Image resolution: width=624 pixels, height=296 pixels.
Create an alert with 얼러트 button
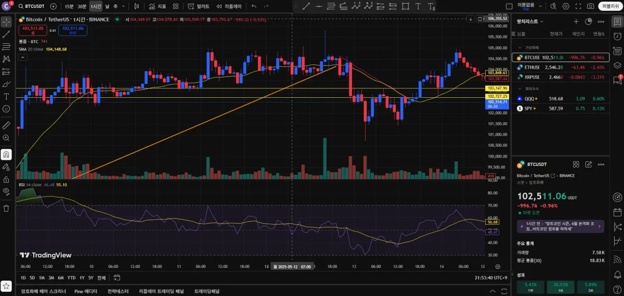tap(199, 6)
